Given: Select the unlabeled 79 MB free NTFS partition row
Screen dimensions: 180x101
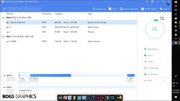Looking at the screenshot, I should point(71,32).
